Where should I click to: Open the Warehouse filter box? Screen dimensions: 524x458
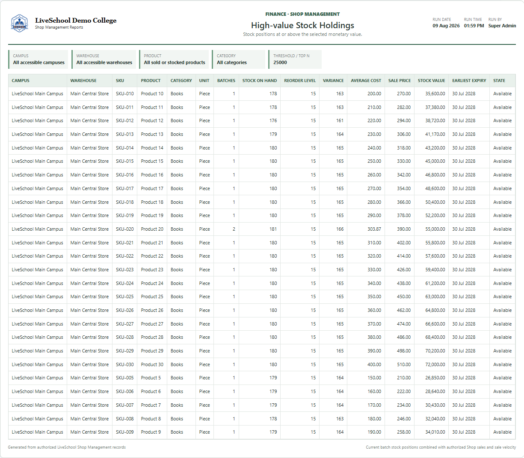coord(104,59)
